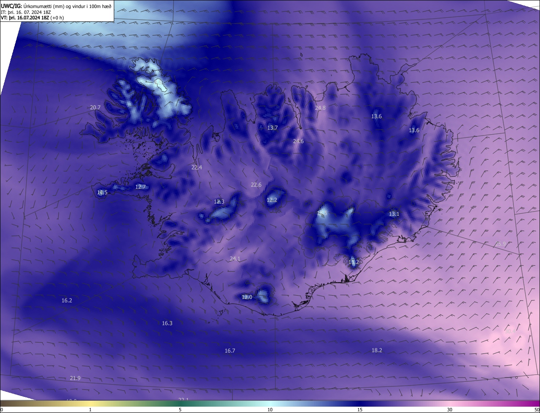The image size is (540, 413).
Task: Click the 12.2 value on the map
Action: [272, 200]
